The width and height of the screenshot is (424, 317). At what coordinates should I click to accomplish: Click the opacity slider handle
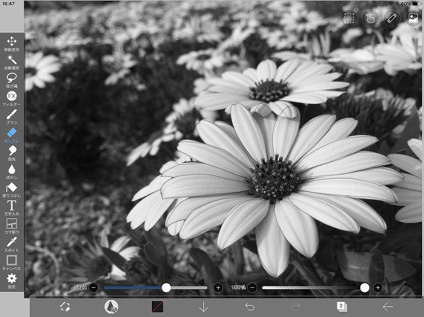point(364,288)
